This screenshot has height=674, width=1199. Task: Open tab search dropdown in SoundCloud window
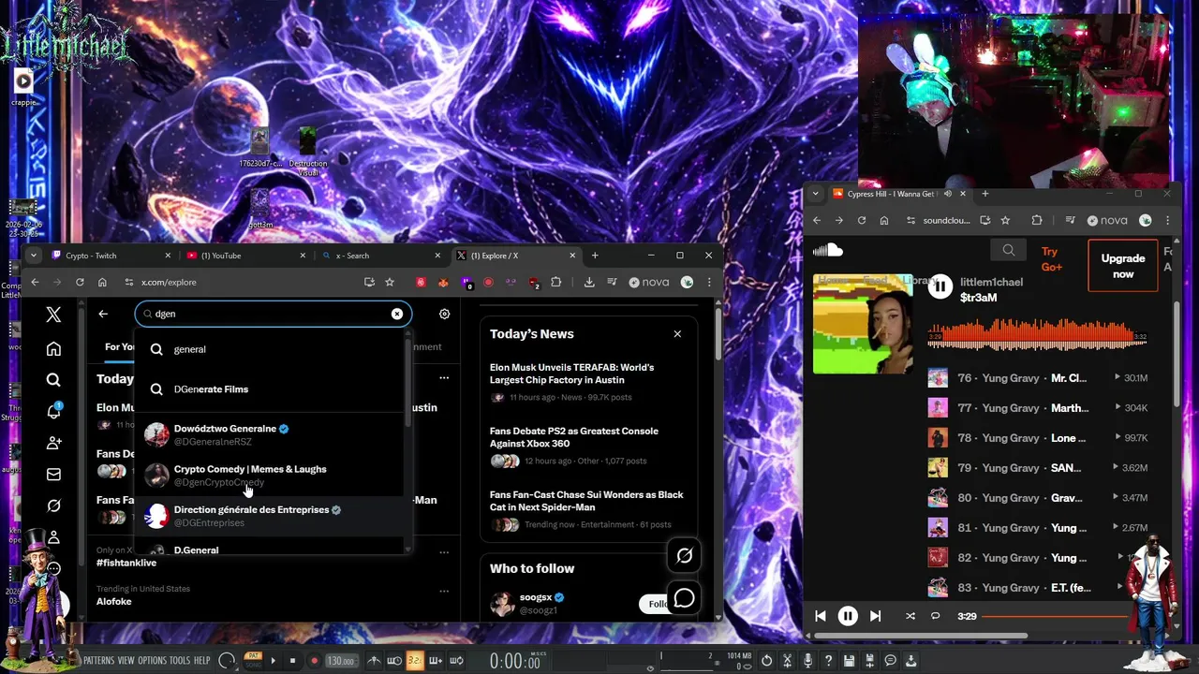(x=816, y=194)
